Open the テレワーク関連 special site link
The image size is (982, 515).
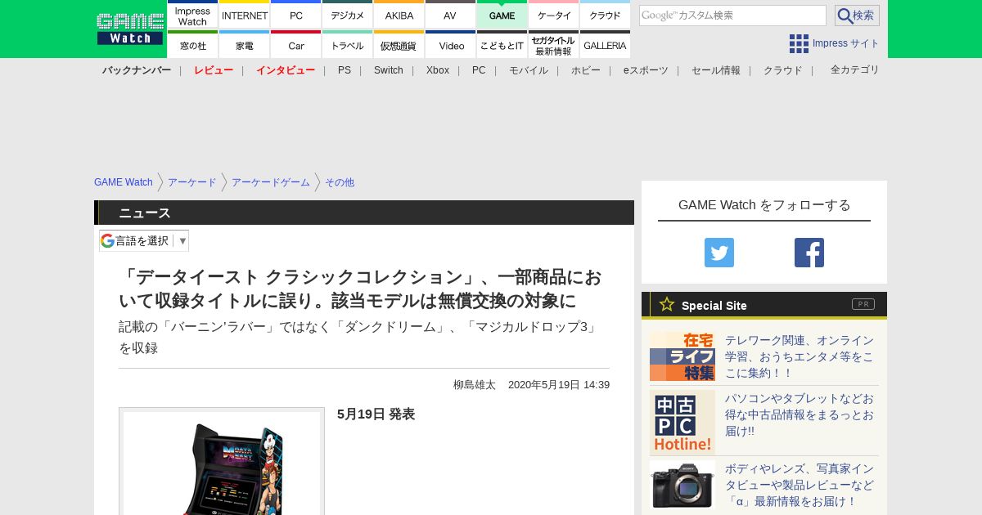800,356
